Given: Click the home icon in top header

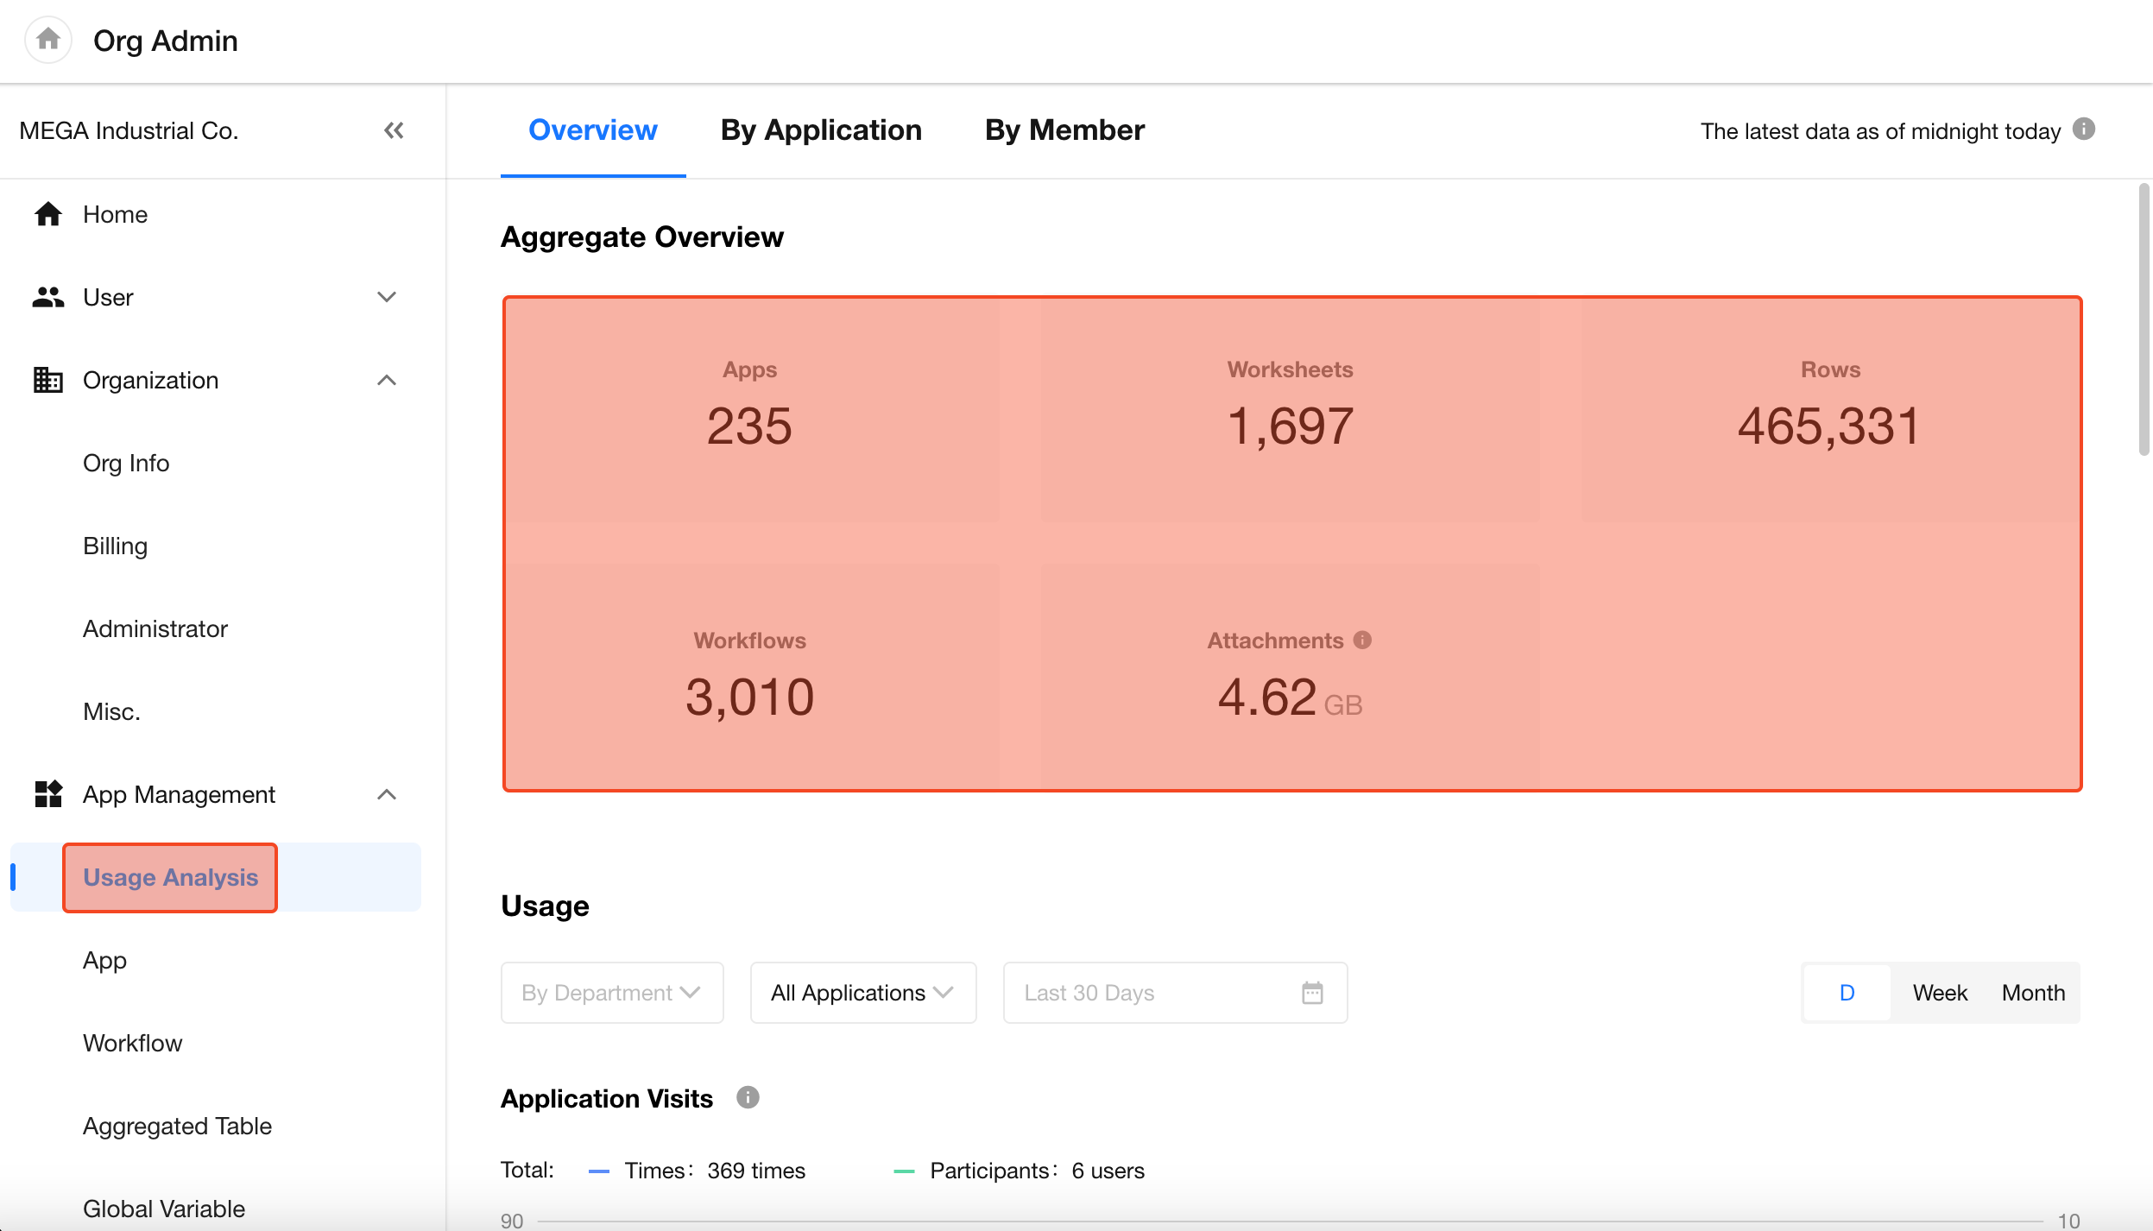Looking at the screenshot, I should [x=48, y=40].
